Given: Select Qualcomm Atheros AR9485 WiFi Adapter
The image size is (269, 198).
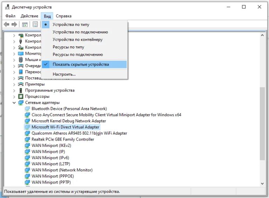Looking at the screenshot, I should point(79,133).
